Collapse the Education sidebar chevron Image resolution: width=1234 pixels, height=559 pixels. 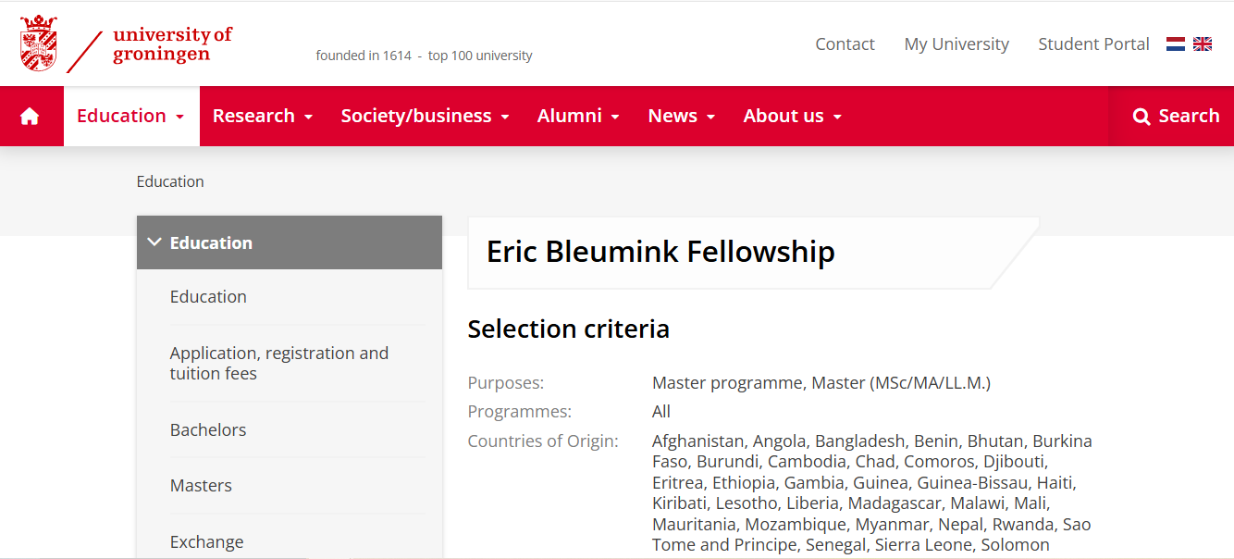(x=154, y=242)
